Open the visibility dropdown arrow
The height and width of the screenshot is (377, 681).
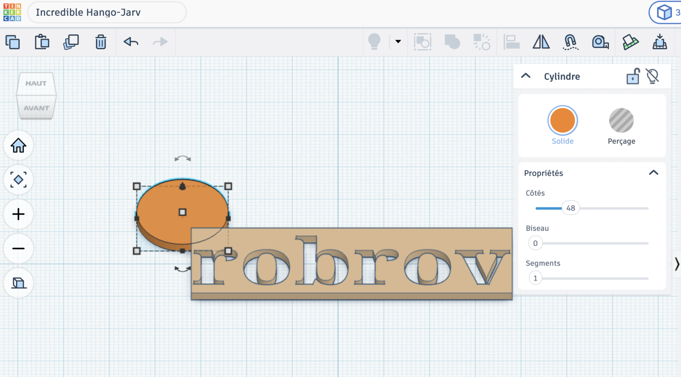coord(398,42)
